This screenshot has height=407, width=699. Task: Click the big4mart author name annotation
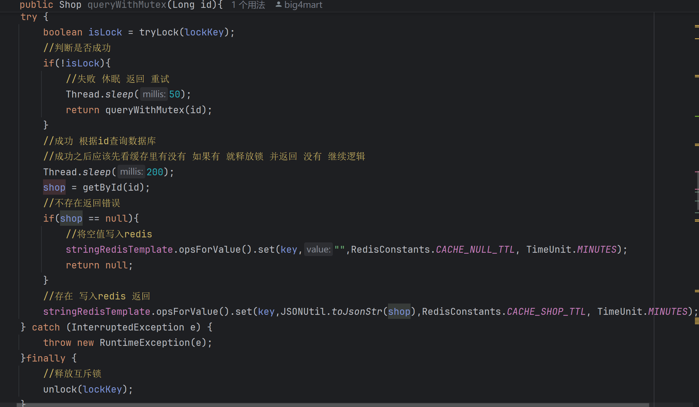pos(303,5)
